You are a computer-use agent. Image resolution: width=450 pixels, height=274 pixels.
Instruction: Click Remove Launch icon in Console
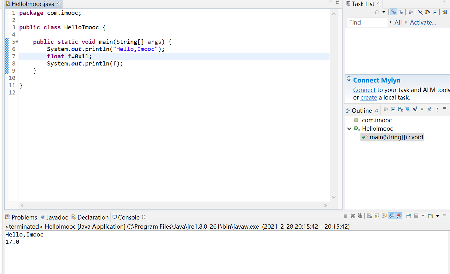point(353,216)
